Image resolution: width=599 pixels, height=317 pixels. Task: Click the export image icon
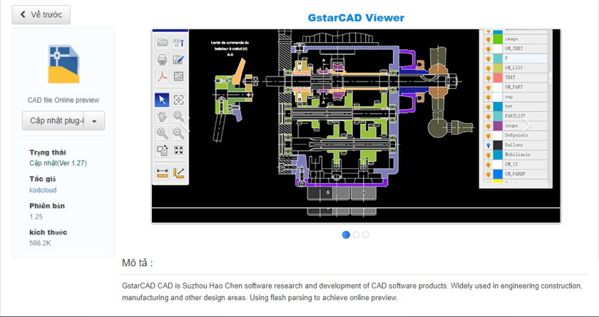(x=178, y=77)
